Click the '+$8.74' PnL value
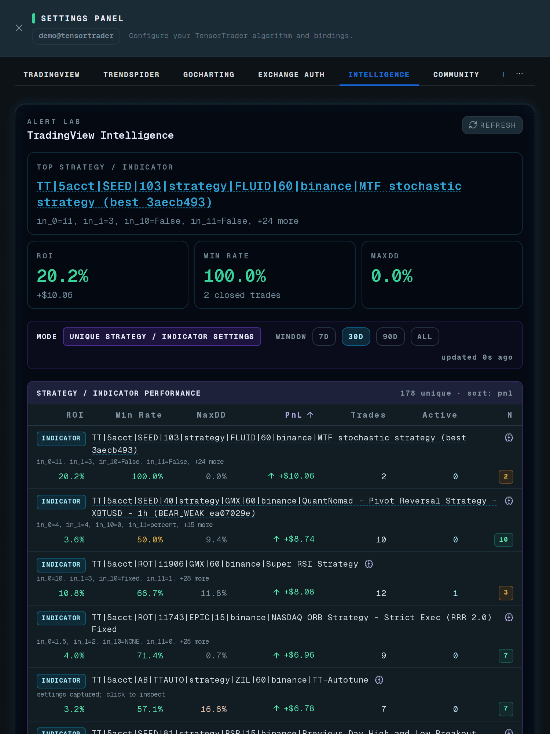The width and height of the screenshot is (550, 734). tap(299, 539)
